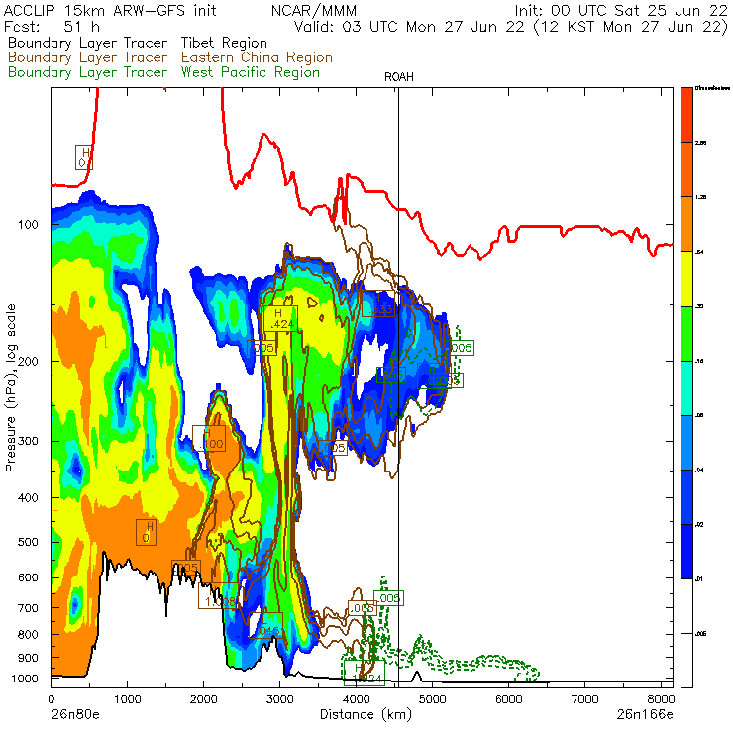Click the 6000 km distance tick label
Screen dimensions: 733x733
pos(508,699)
